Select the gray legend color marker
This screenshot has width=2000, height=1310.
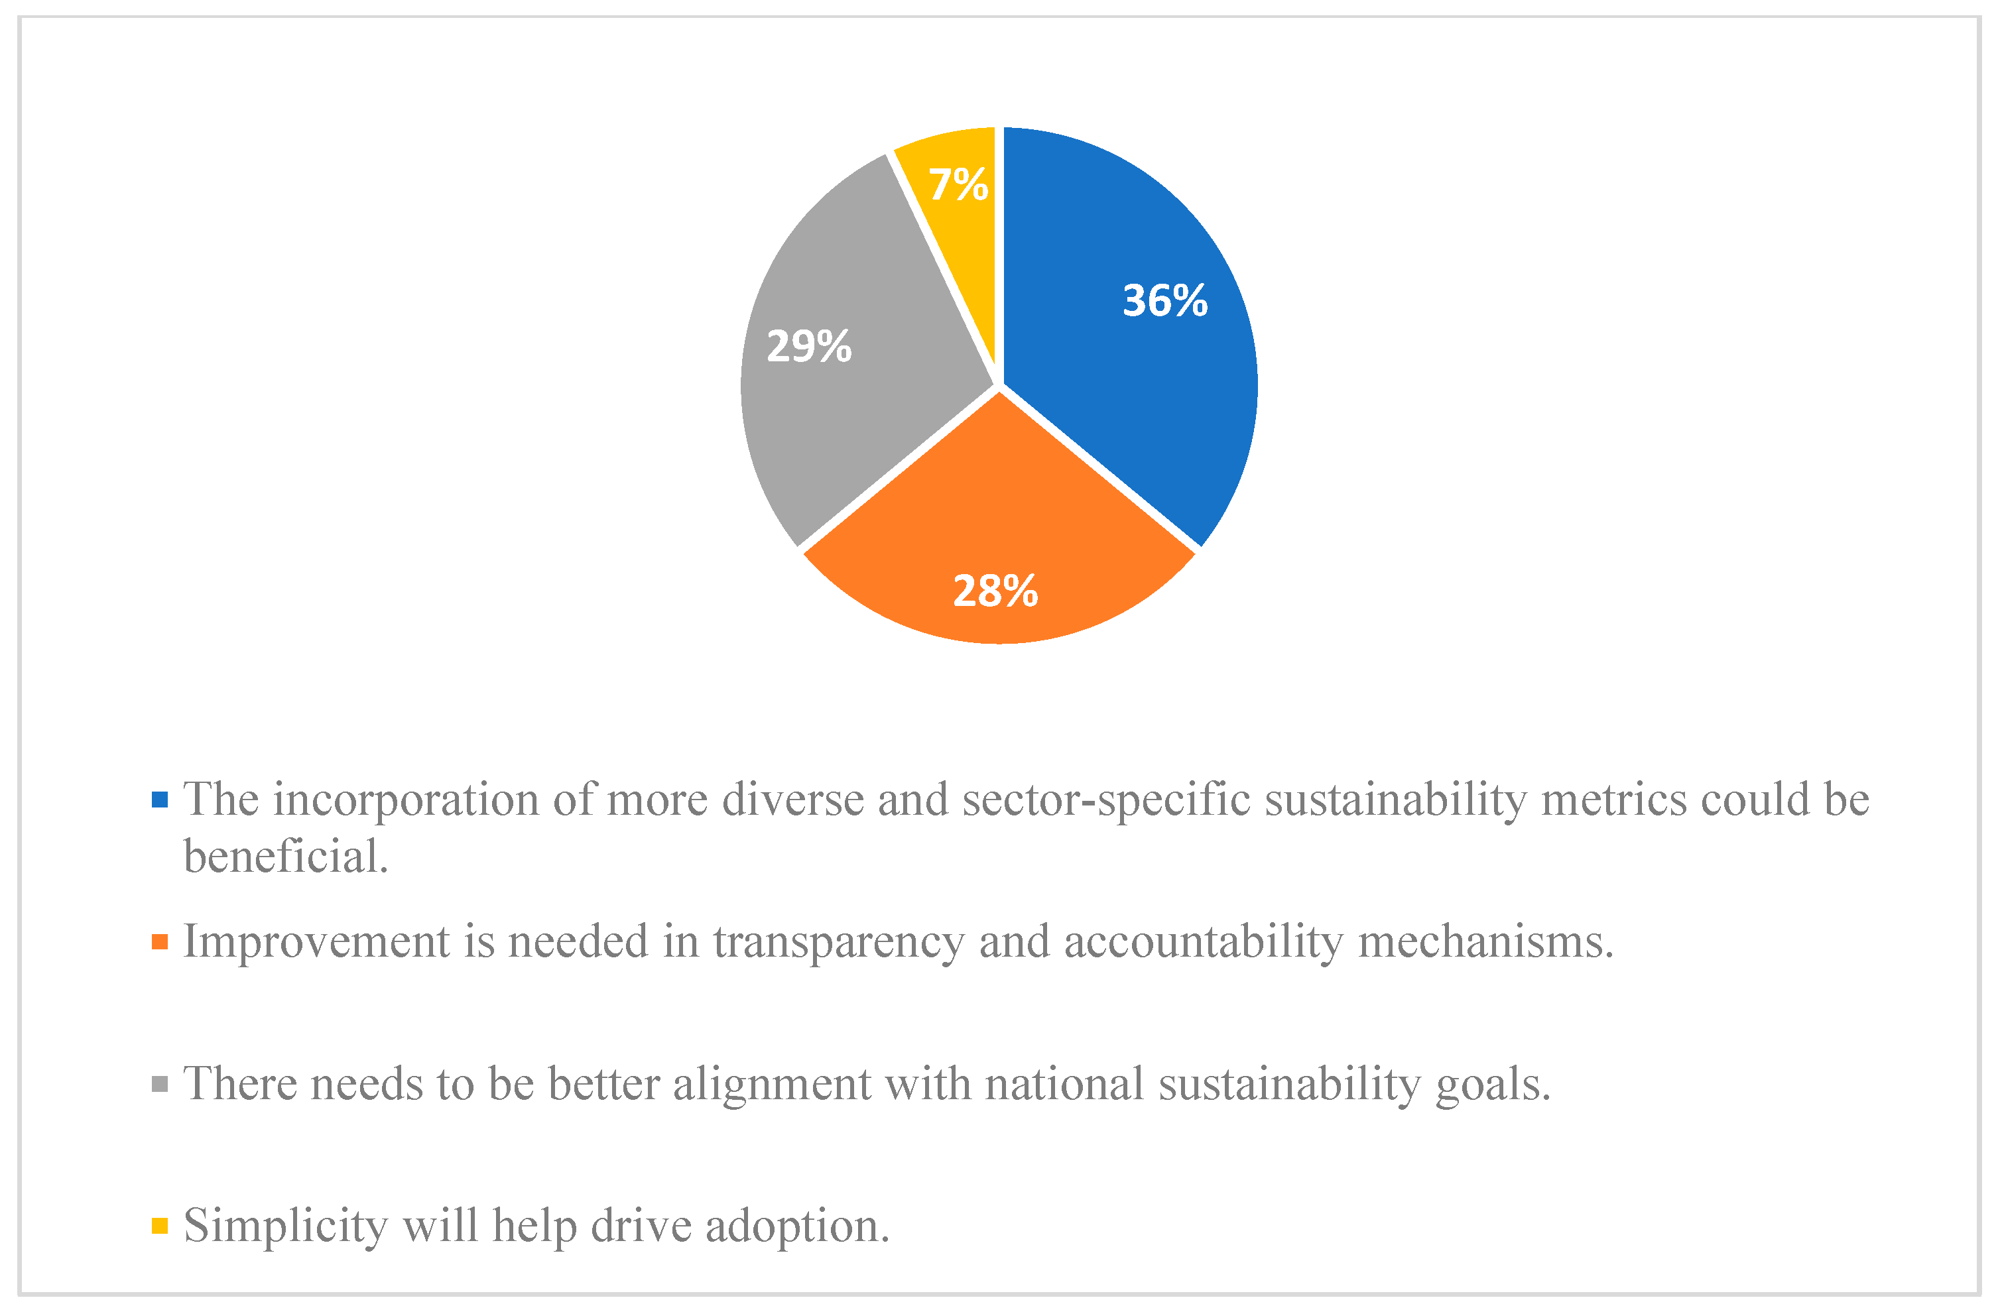[160, 1084]
